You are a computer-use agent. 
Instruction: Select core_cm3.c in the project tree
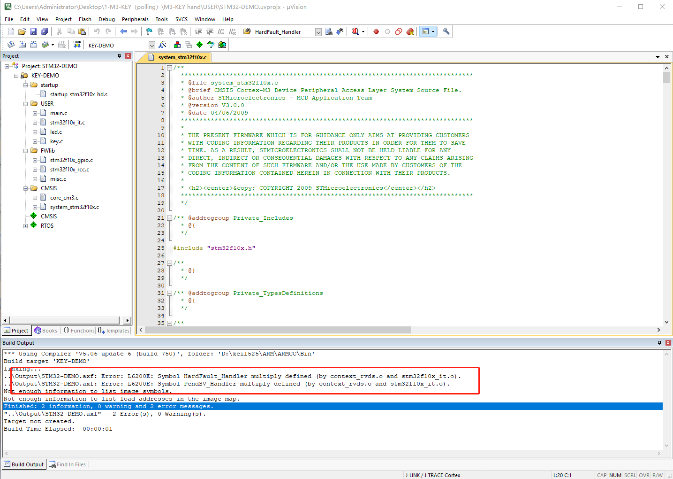(x=64, y=198)
